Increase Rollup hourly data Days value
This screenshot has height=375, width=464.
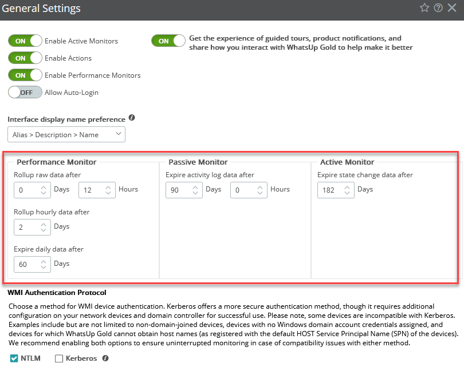[x=44, y=225]
